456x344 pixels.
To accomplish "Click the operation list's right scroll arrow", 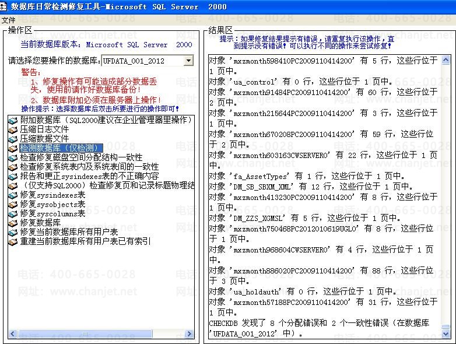I will click(190, 334).
